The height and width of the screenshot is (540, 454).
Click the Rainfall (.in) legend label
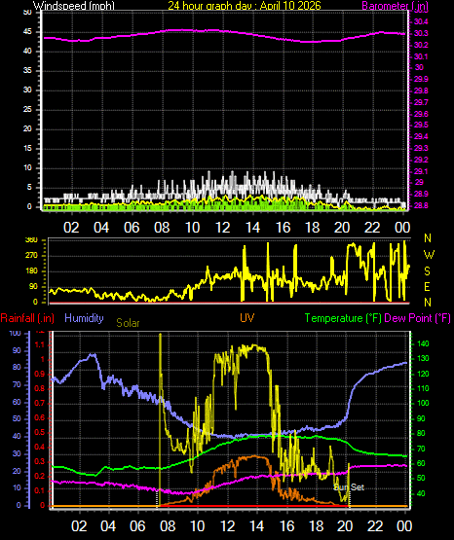click(27, 318)
